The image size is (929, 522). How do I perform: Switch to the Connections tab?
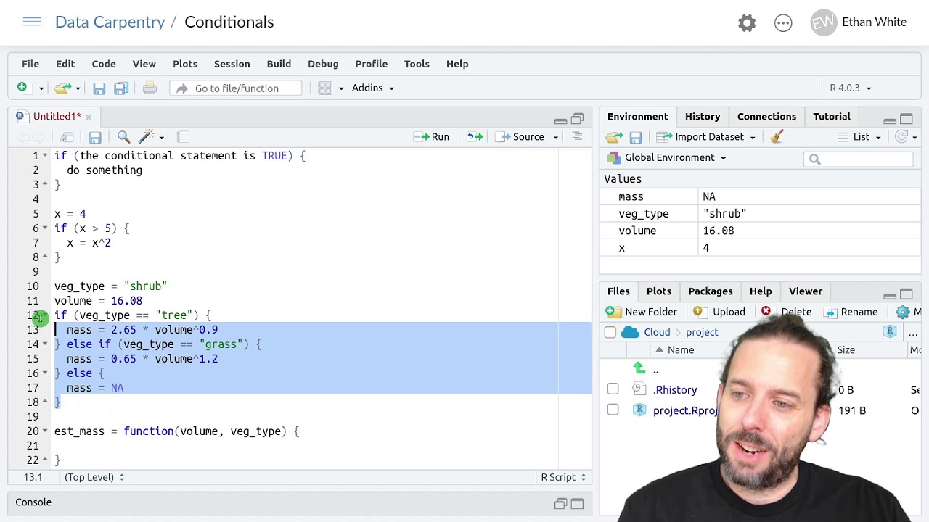tap(766, 117)
